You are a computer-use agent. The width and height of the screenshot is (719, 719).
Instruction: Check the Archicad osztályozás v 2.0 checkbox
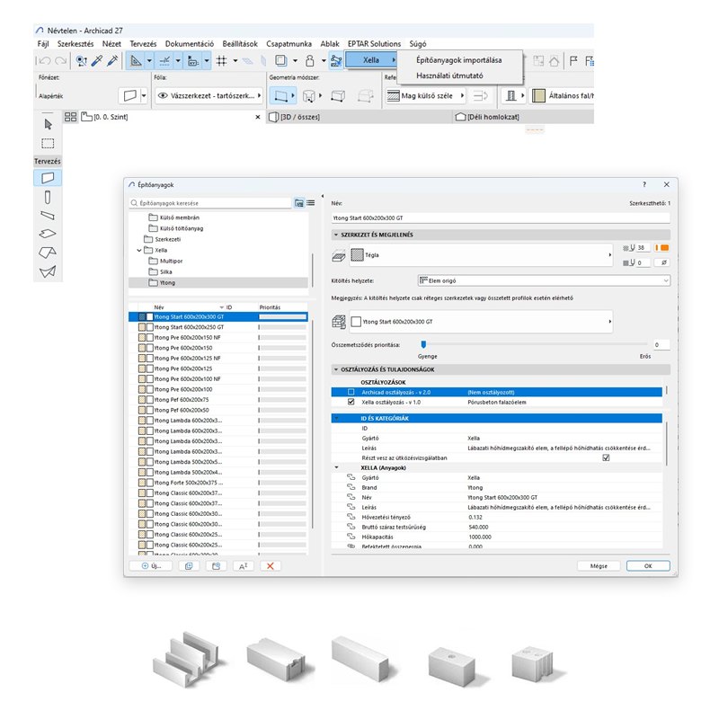[x=351, y=392]
